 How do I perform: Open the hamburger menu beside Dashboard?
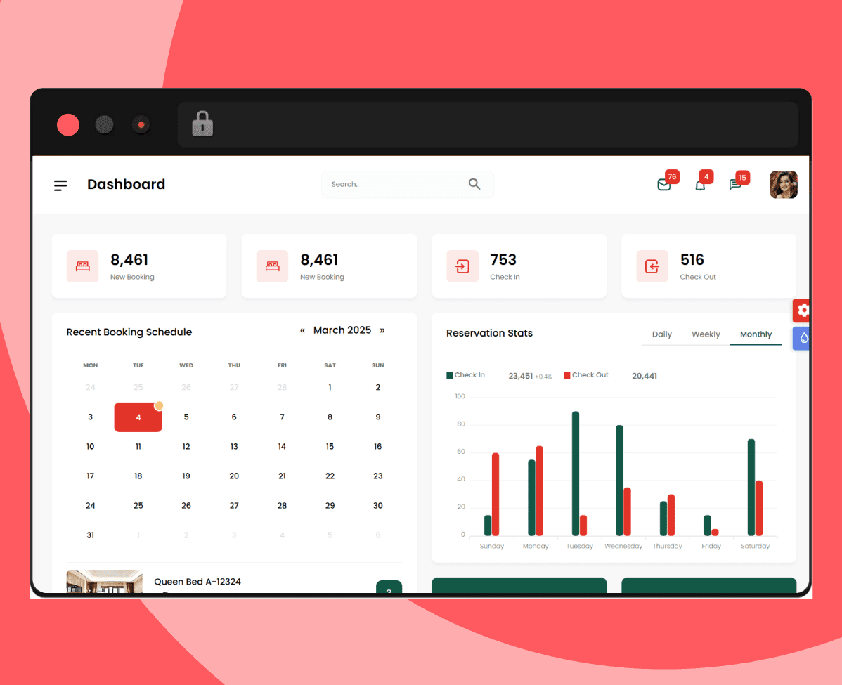[x=60, y=185]
